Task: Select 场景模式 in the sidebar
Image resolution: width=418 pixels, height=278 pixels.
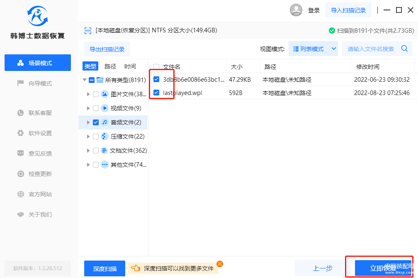Action: coord(38,63)
